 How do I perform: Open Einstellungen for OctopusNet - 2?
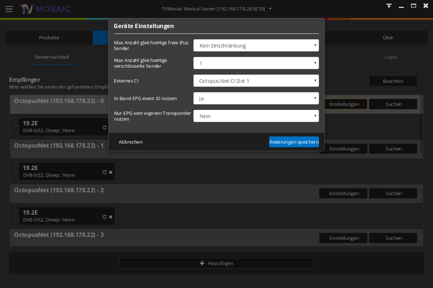(343, 193)
